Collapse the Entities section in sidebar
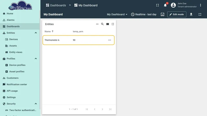The height and width of the screenshot is (116, 207). [x=36, y=33]
